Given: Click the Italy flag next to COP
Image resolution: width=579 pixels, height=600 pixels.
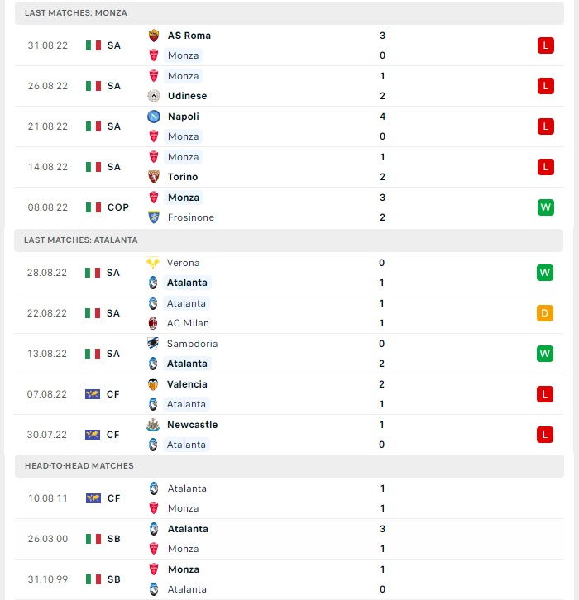Looking at the screenshot, I should pyautogui.click(x=93, y=207).
